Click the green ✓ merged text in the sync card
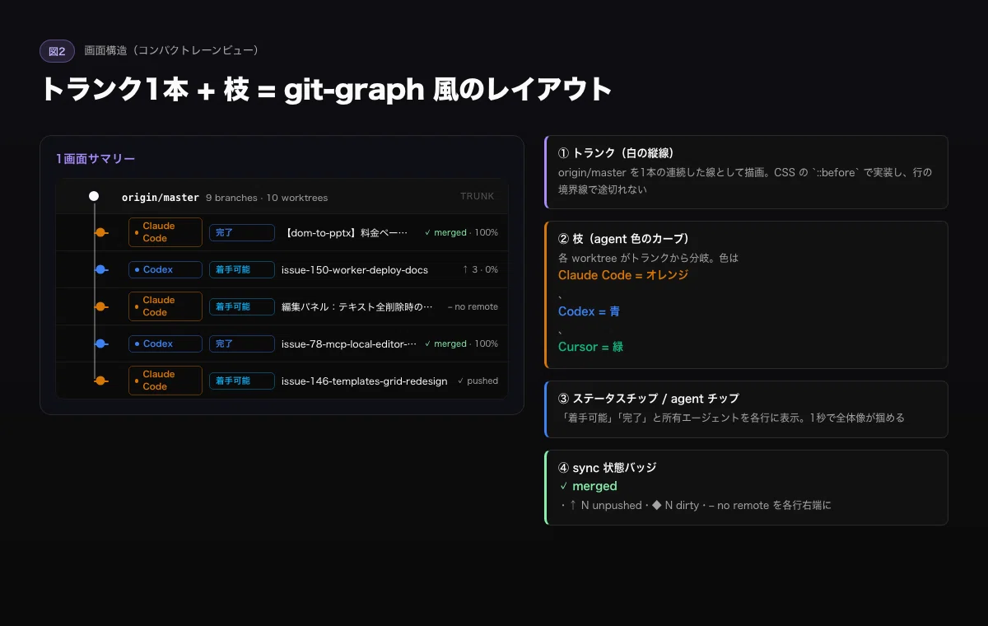This screenshot has height=626, width=988. click(x=588, y=486)
